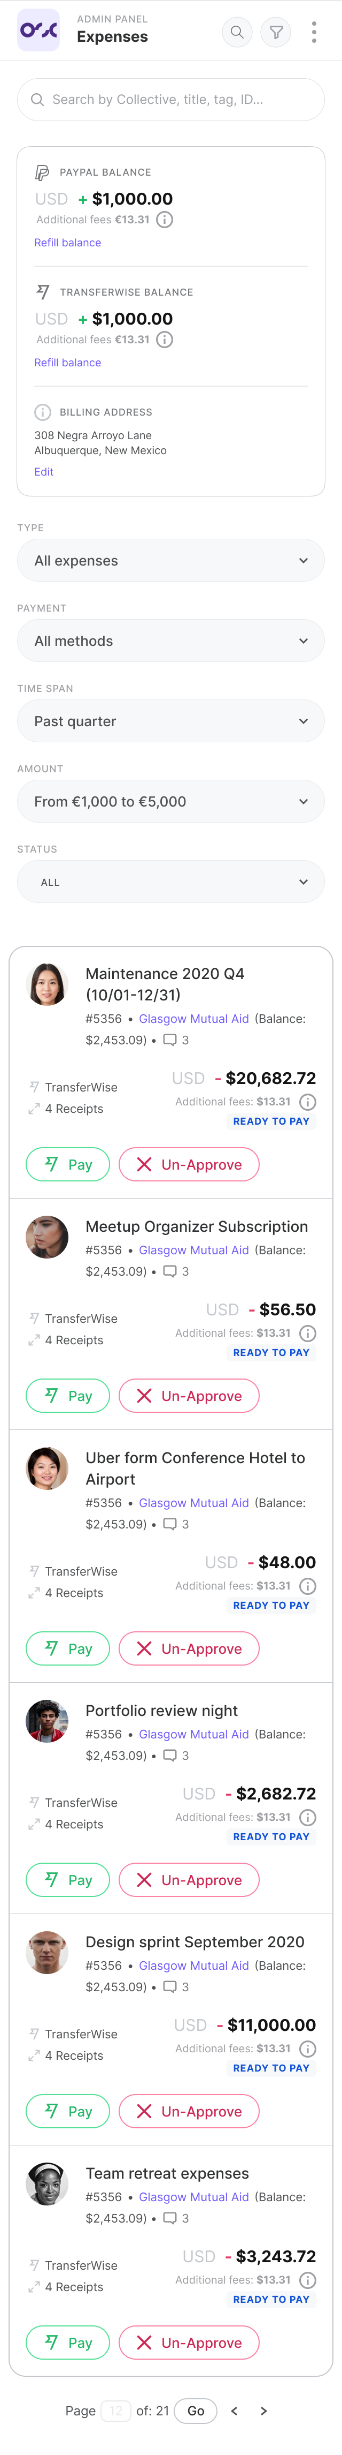
Task: Click the info icon beside PayPal additional fees
Action: click(x=166, y=219)
